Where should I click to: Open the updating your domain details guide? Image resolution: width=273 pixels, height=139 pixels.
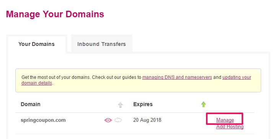237,77
